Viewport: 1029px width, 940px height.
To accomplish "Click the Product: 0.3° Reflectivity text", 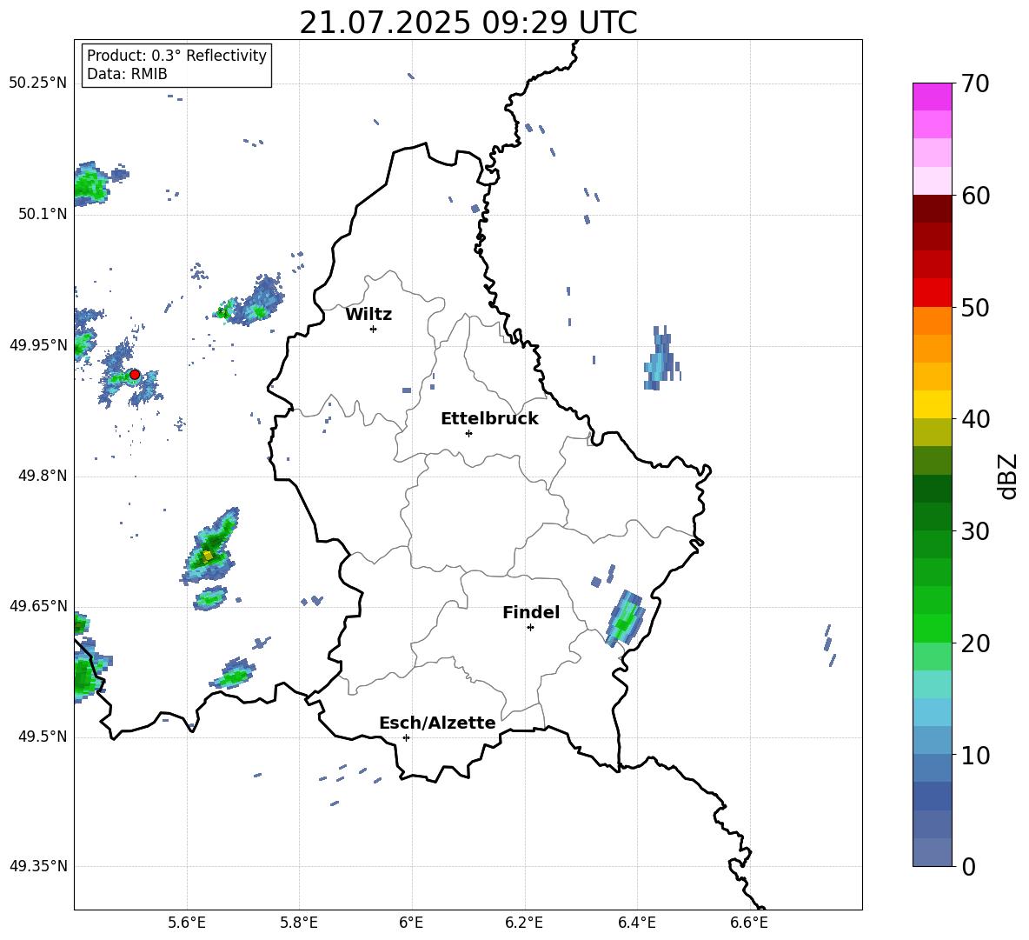I will 176,56.
